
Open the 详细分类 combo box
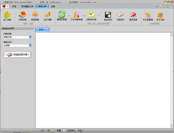(x=17, y=45)
